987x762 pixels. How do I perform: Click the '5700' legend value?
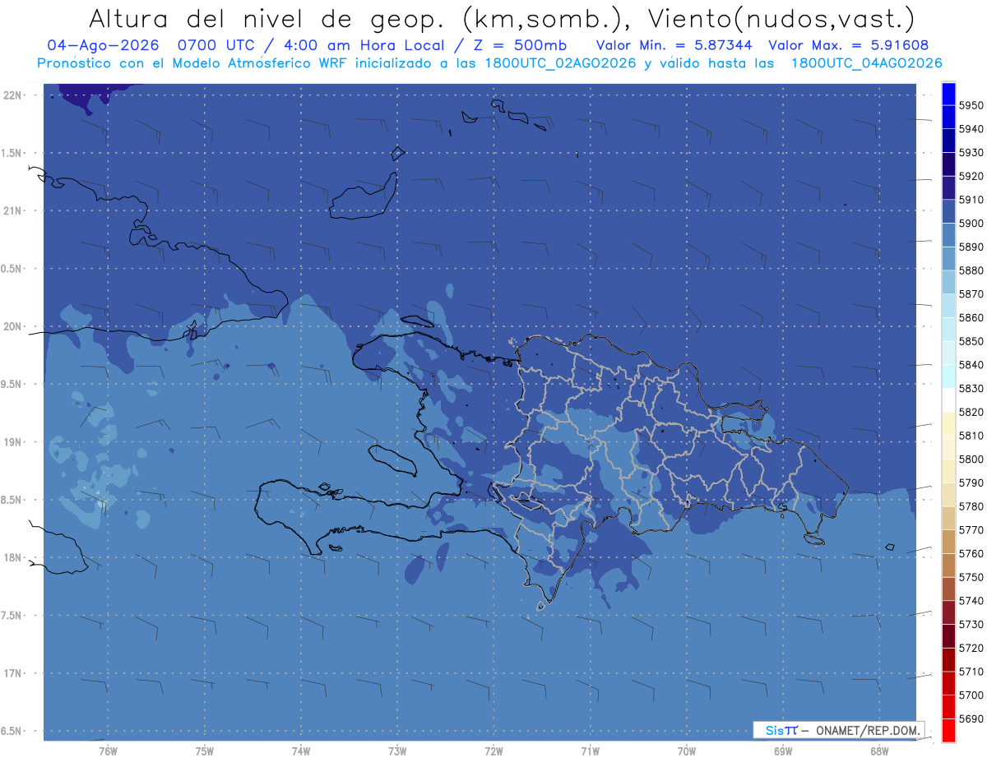971,695
